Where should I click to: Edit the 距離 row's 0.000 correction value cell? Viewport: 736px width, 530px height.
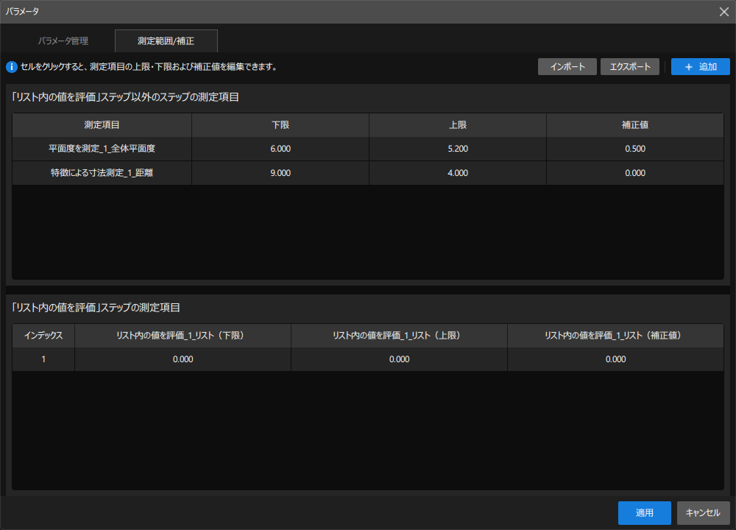[635, 173]
